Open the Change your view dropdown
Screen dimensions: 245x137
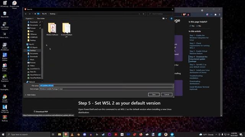tap(166, 19)
